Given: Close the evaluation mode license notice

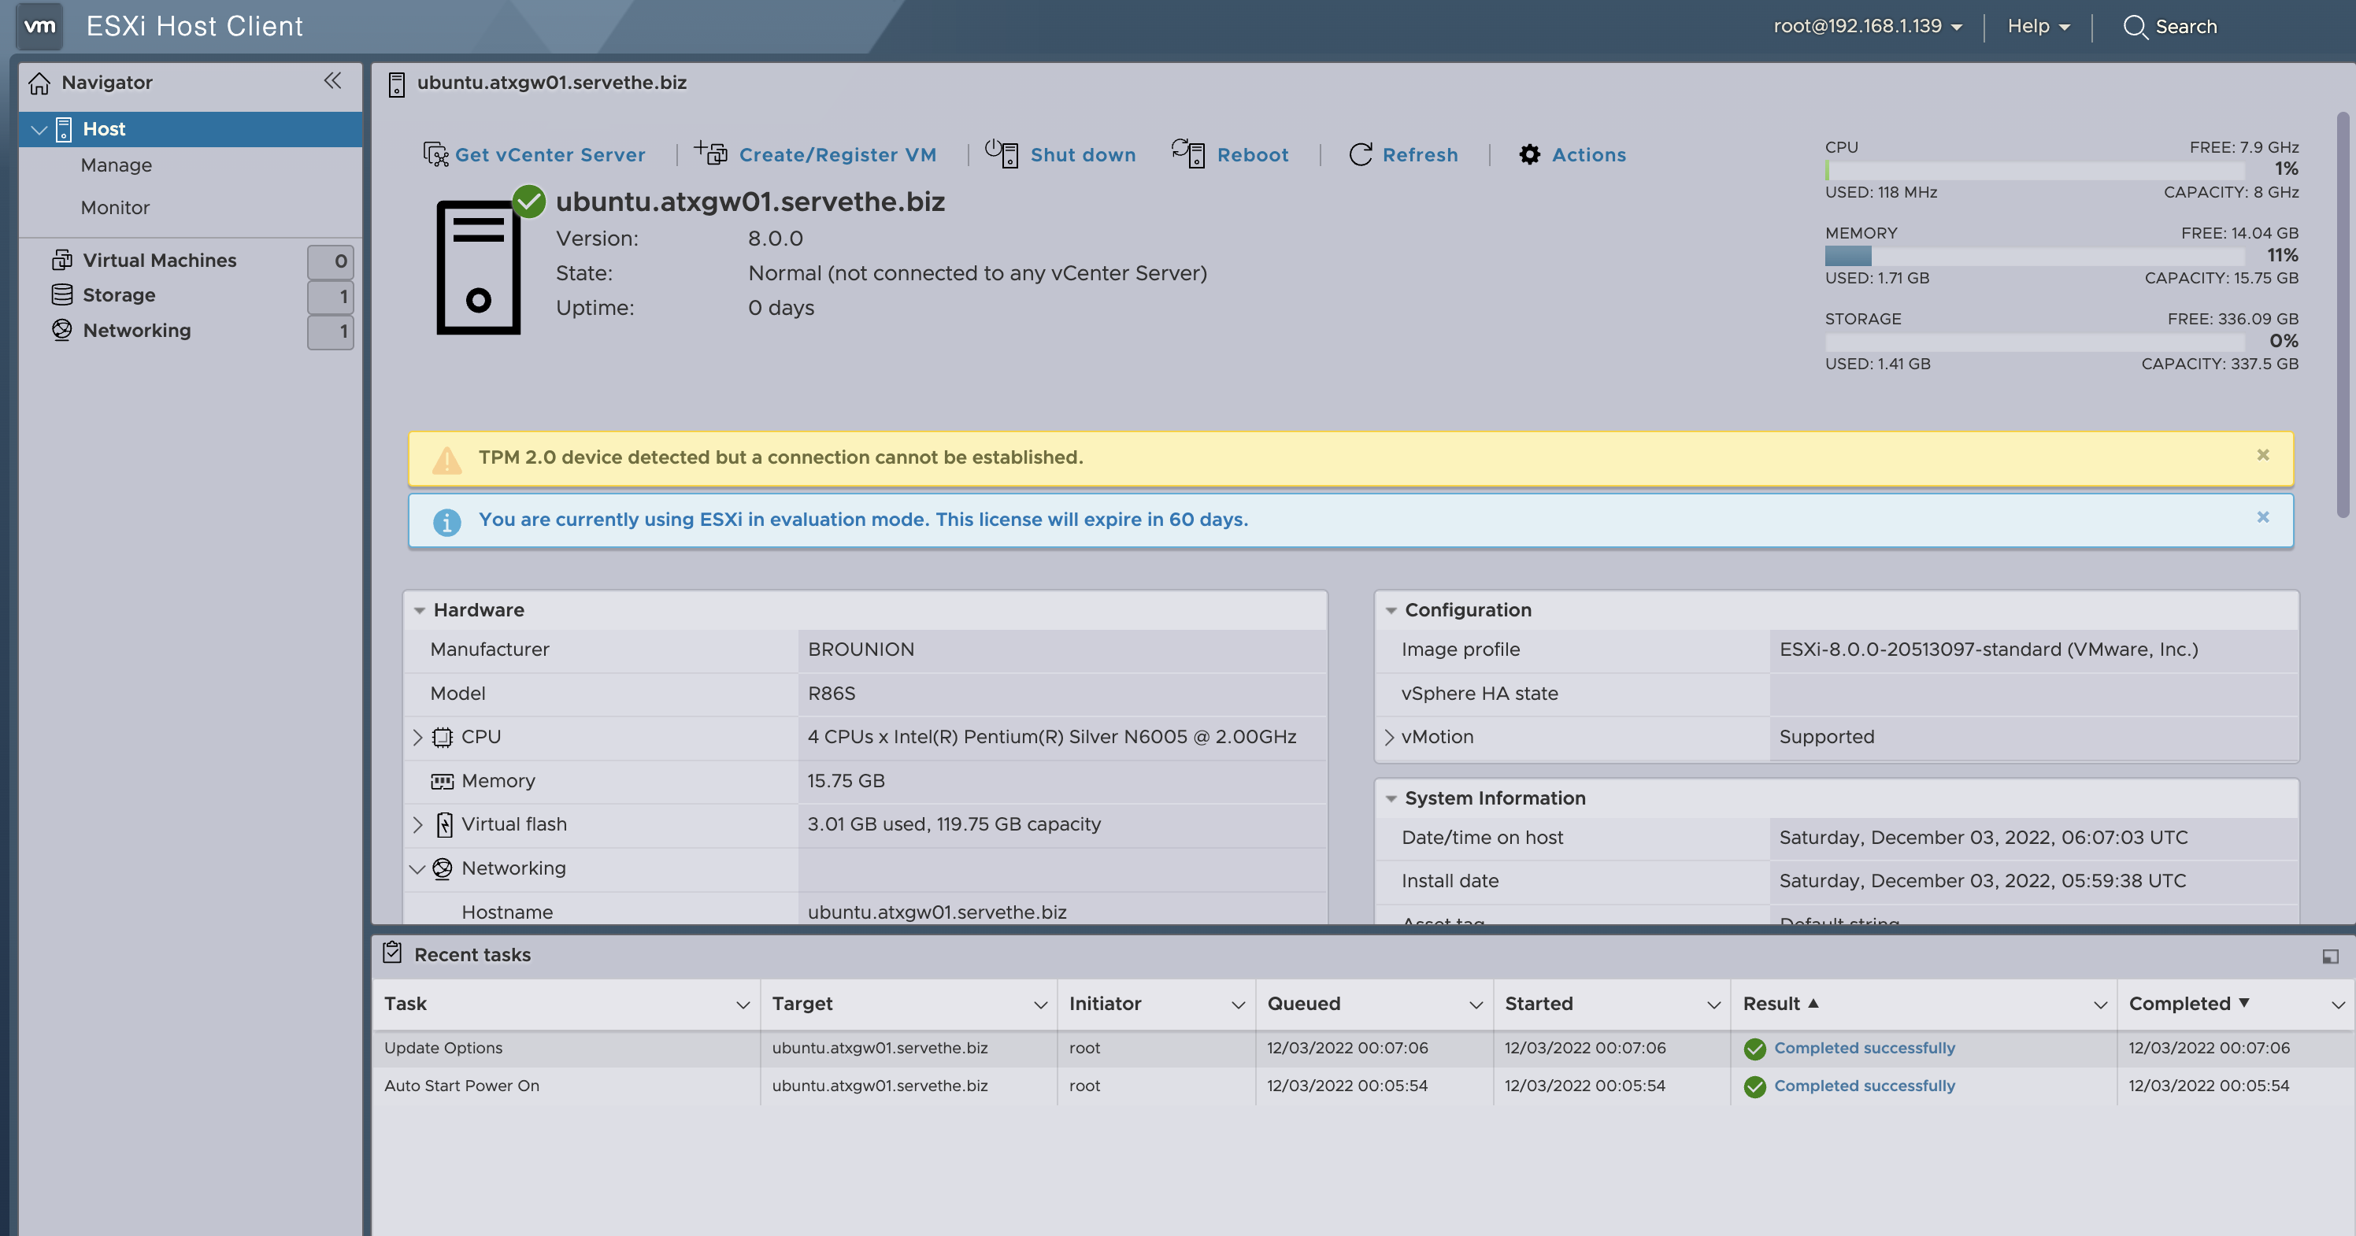Looking at the screenshot, I should 2263,517.
